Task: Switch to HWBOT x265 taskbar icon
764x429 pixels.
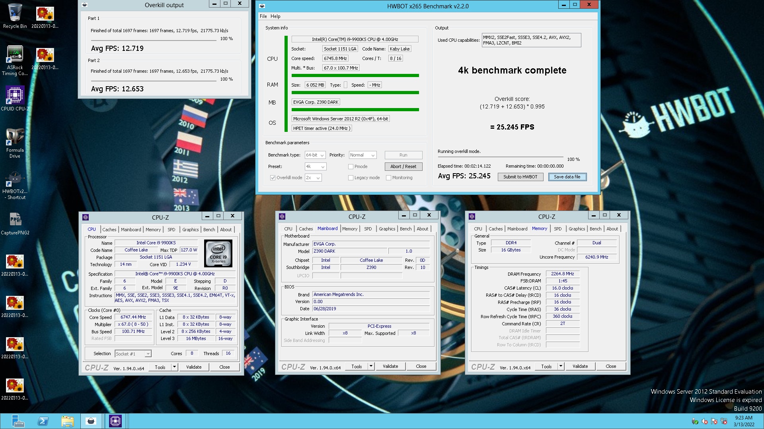Action: click(91, 421)
